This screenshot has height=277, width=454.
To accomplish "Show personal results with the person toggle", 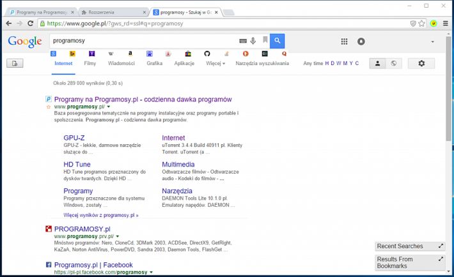I will click(x=377, y=63).
